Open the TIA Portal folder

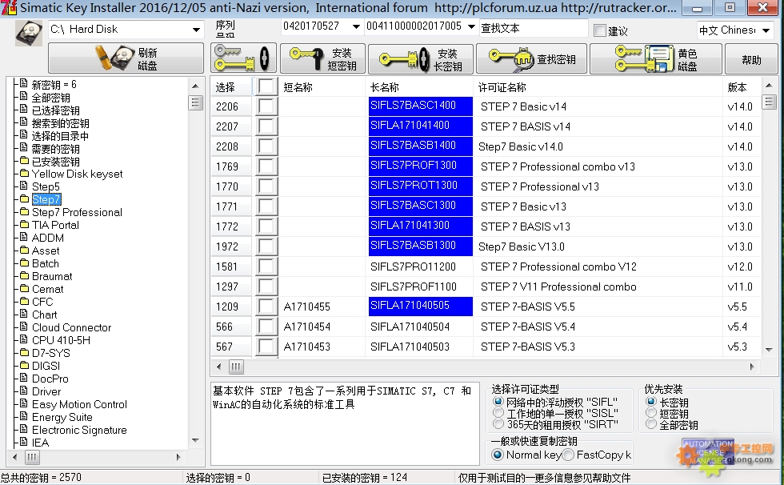pyautogui.click(x=55, y=225)
